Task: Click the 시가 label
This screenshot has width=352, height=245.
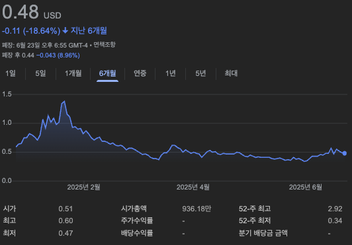Action: coord(9,209)
